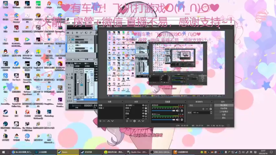Image resolution: width=276 pixels, height=155 pixels.
Task: Open the Photoshop desktop shortcut
Action: [x=49, y=113]
